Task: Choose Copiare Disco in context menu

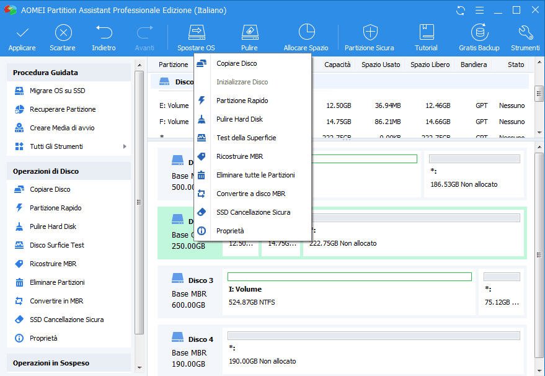Action: click(252, 63)
